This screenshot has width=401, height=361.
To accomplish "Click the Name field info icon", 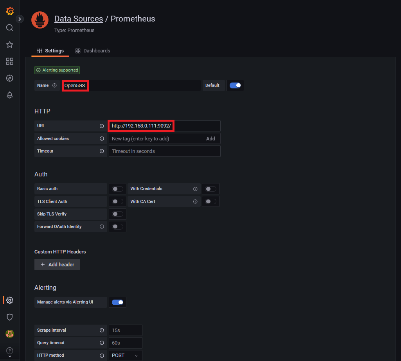I will click(54, 85).
